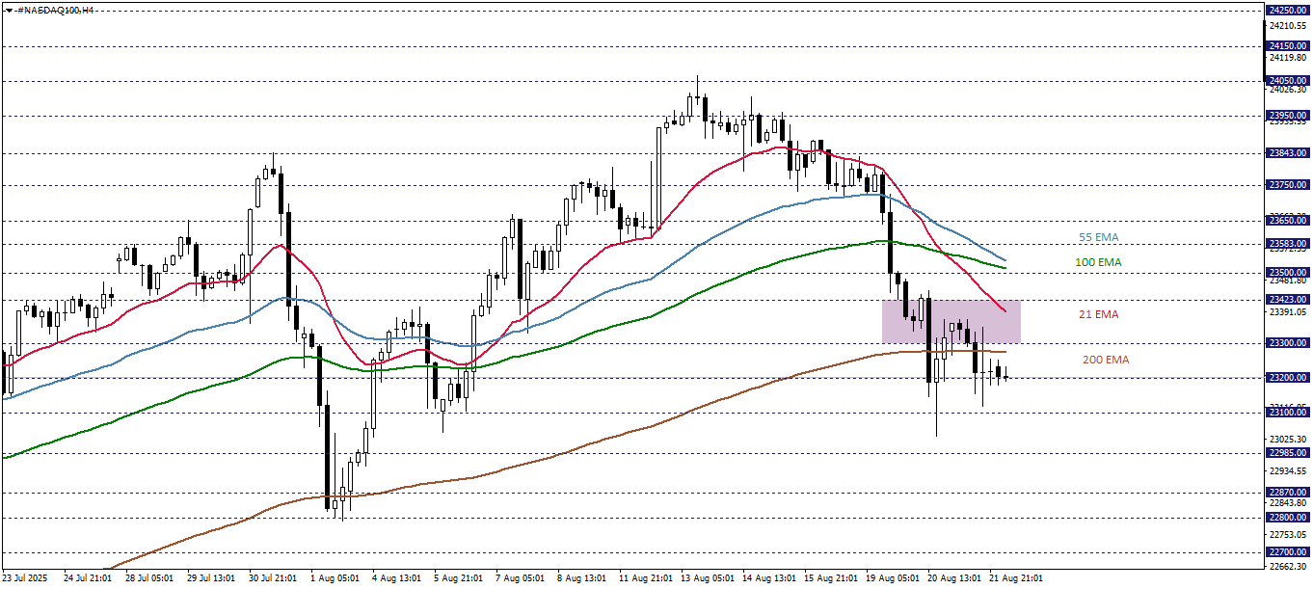Click the 29 Jul 13:01 time label
Viewport: 1313px width, 589px height.
210,578
